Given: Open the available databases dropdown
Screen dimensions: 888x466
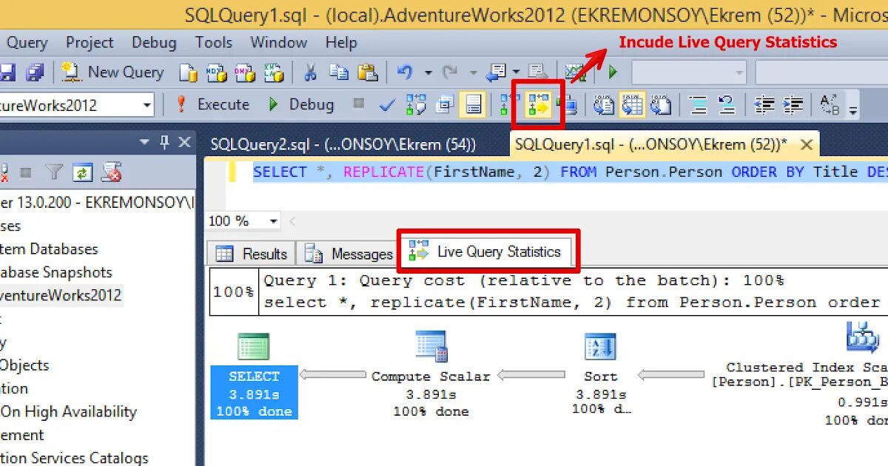Looking at the screenshot, I should [147, 105].
